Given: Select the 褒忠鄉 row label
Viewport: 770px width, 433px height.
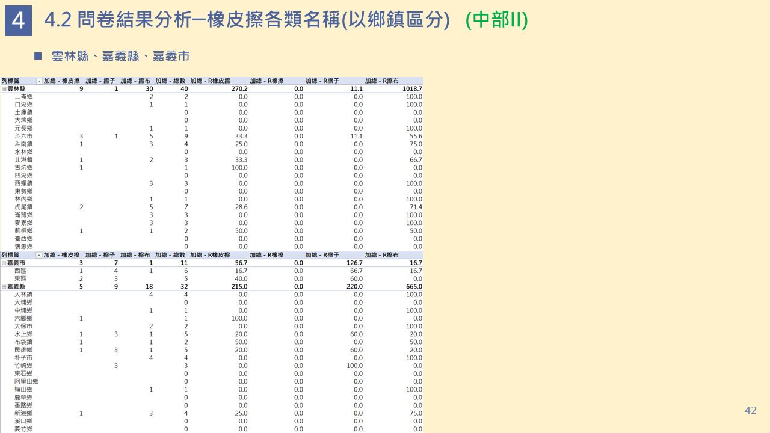Looking at the screenshot, I should (x=23, y=246).
